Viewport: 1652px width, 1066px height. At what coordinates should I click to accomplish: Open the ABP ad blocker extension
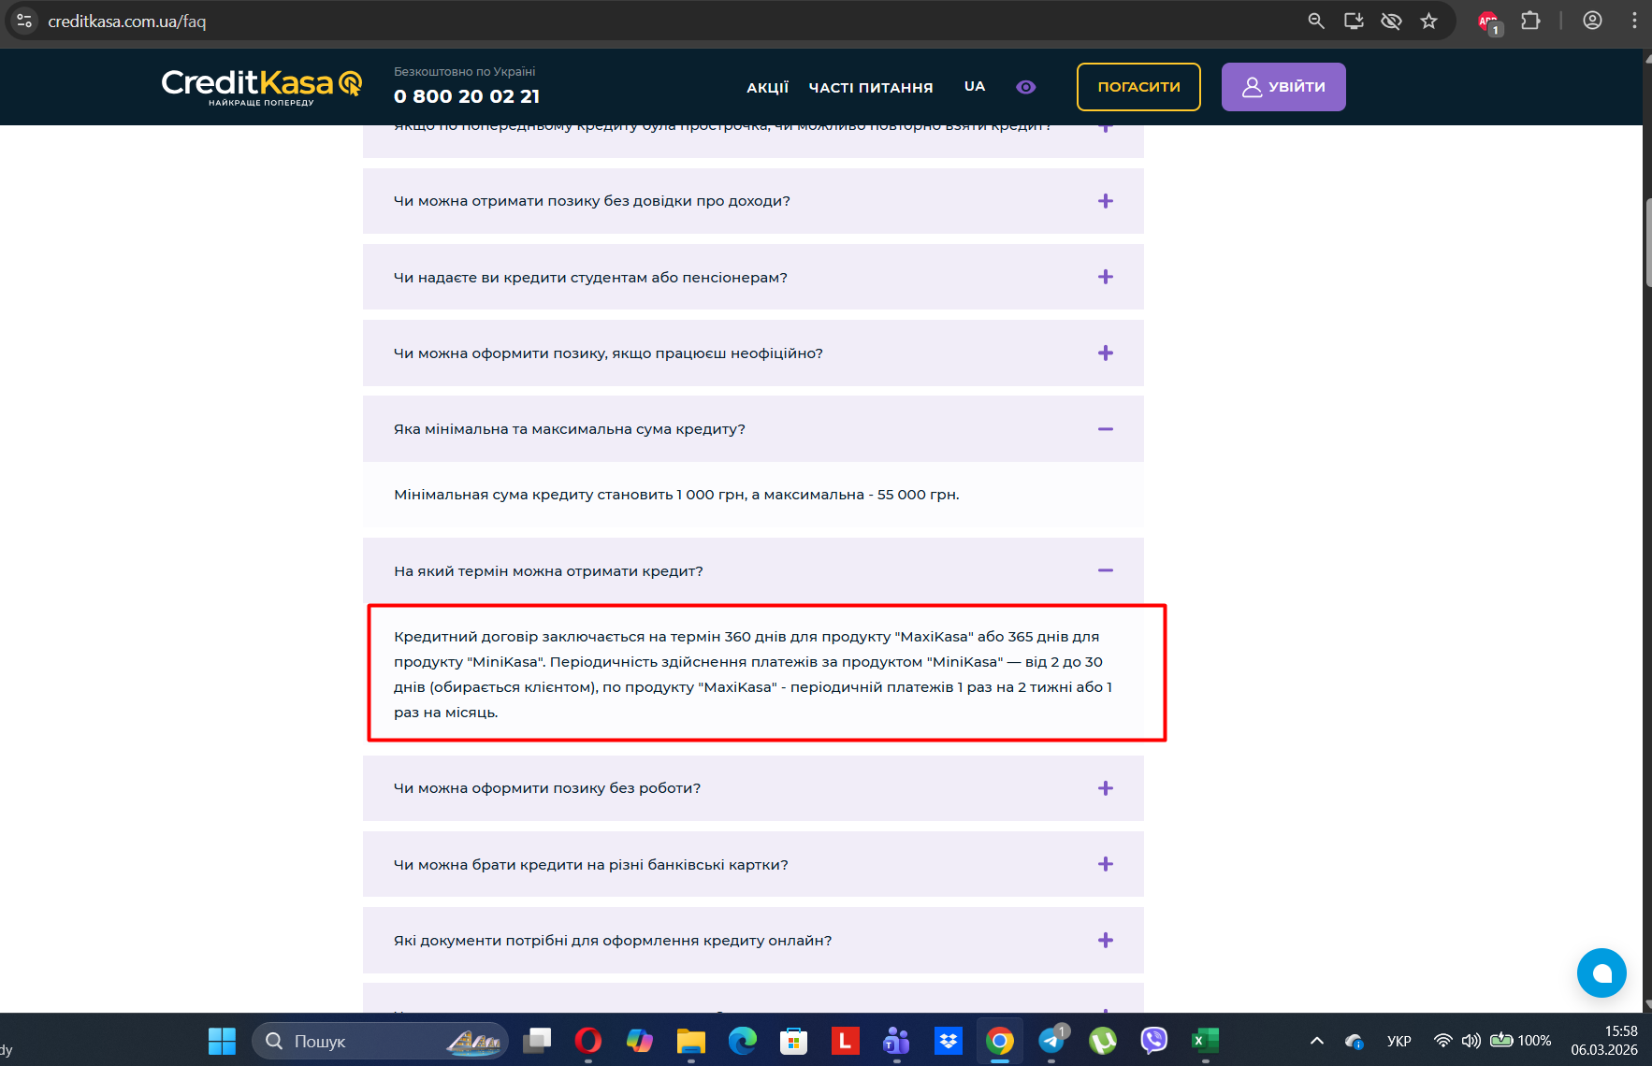point(1488,22)
